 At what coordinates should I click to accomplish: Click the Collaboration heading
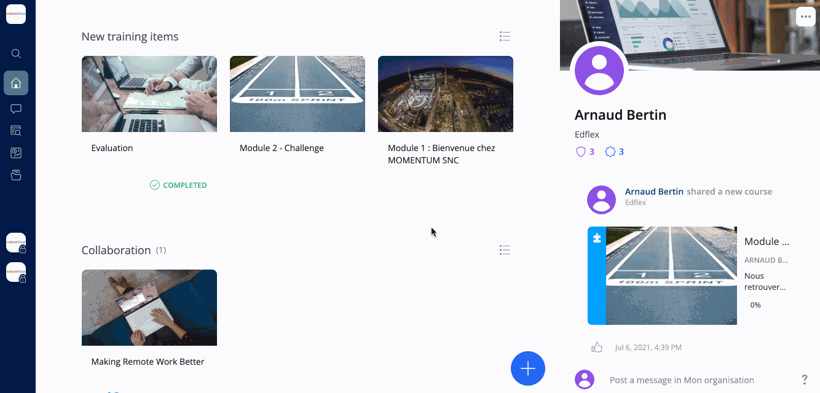pyautogui.click(x=116, y=250)
